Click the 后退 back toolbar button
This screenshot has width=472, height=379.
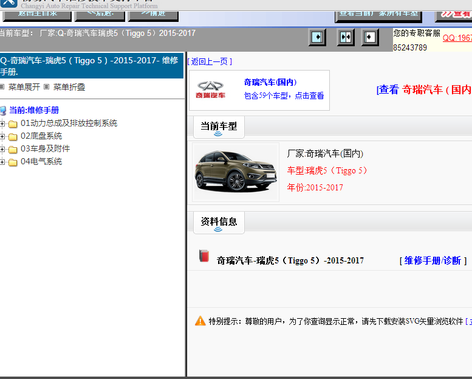click(100, 16)
